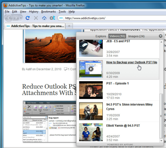Screen dimensions: 166x148
Task: Open the Elliott Yamin video thumbnail
Action: [x=91, y=132]
